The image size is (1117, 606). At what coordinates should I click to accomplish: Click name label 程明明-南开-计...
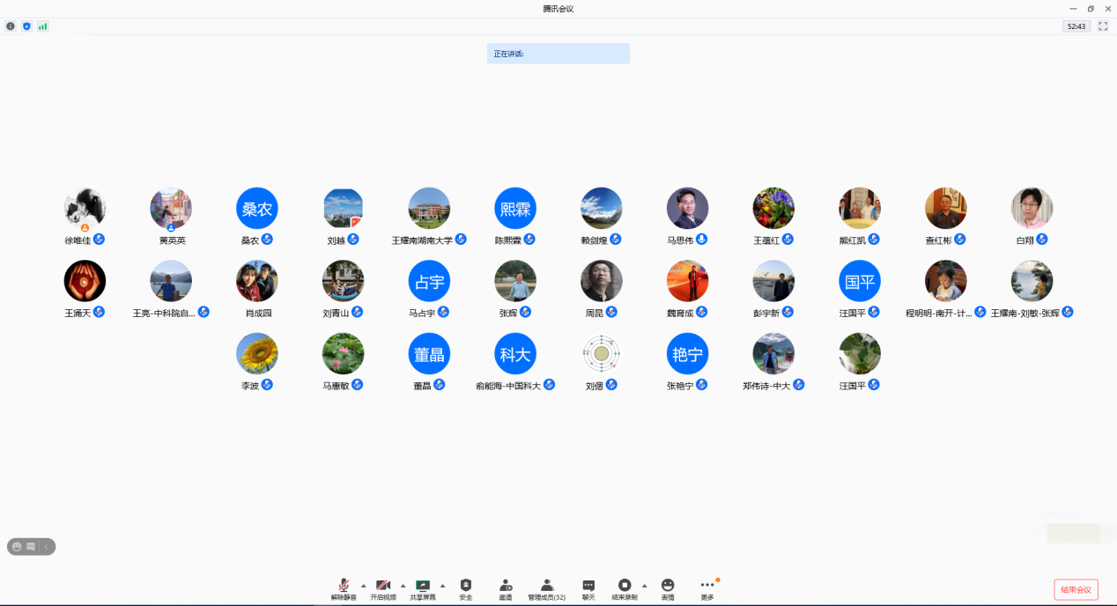(x=938, y=313)
